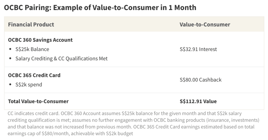The image size is (268, 140).
Task: Select the OCBC 360 Savings Account heading
Action: coord(40,40)
